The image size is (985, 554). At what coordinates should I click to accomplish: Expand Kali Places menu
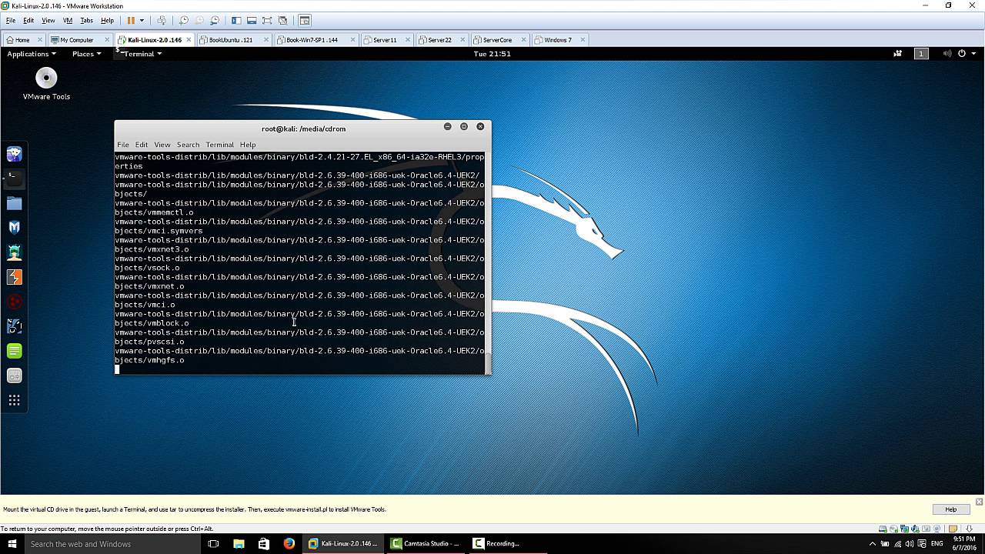(86, 54)
